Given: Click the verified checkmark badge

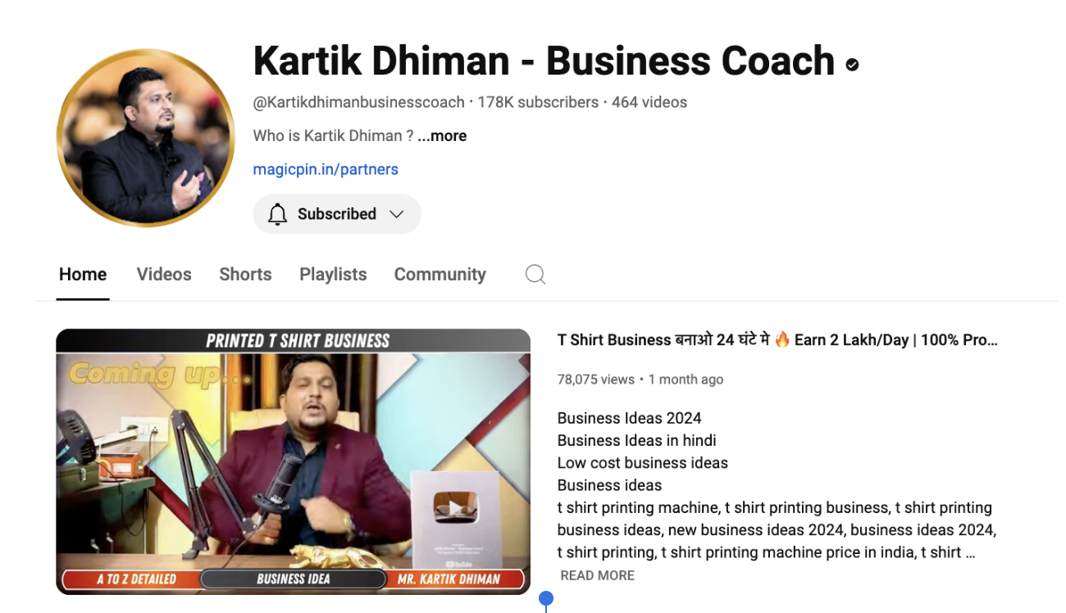Looking at the screenshot, I should point(852,65).
